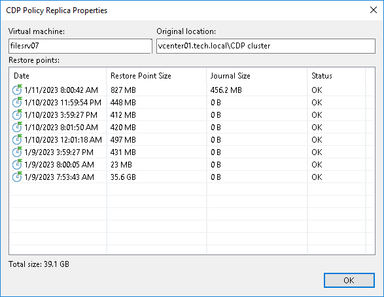Select OK status of 1/10/2023 8:01:50 AM row
Image resolution: width=384 pixels, height=297 pixels.
[317, 128]
